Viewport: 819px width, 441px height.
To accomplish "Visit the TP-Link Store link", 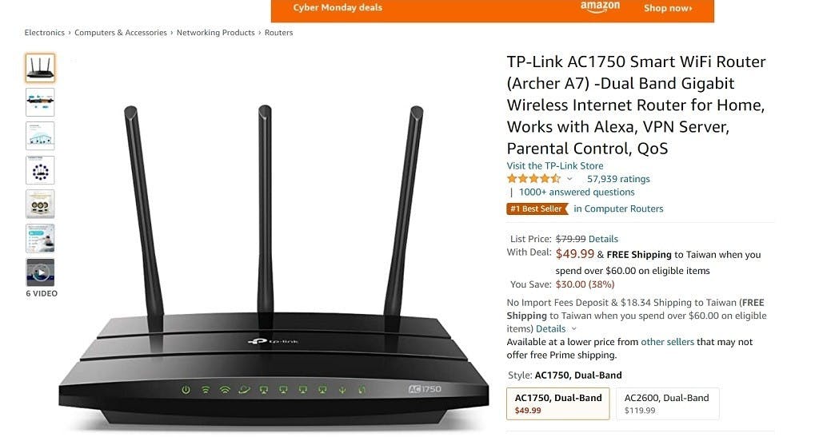I will tap(555, 165).
